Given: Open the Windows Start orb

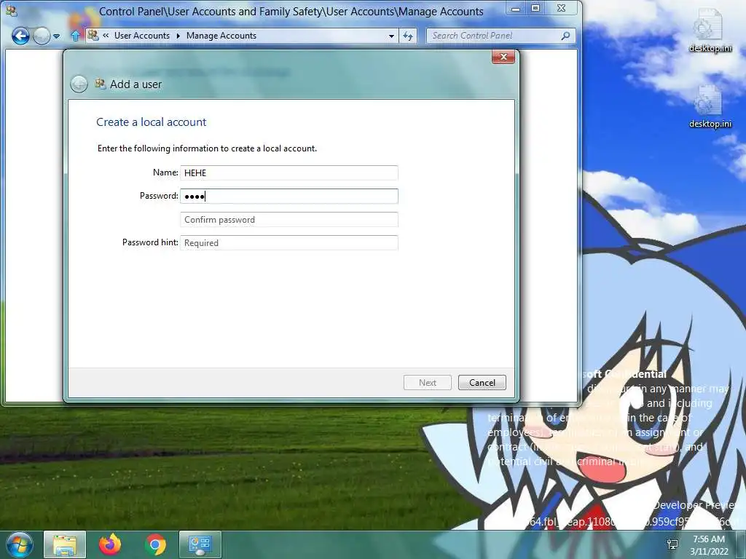Looking at the screenshot, I should (x=19, y=544).
